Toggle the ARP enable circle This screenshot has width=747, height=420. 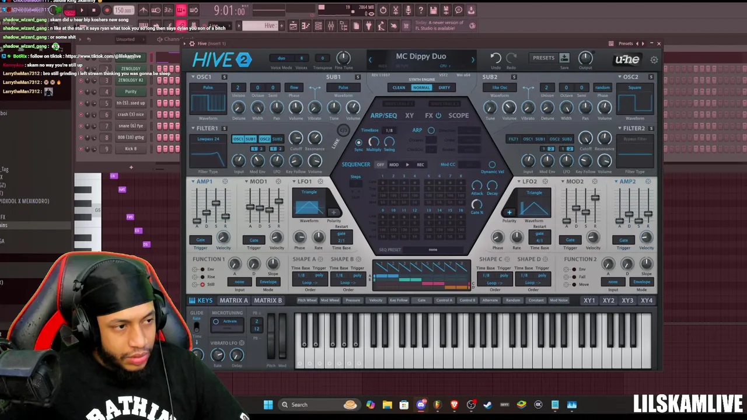[431, 130]
